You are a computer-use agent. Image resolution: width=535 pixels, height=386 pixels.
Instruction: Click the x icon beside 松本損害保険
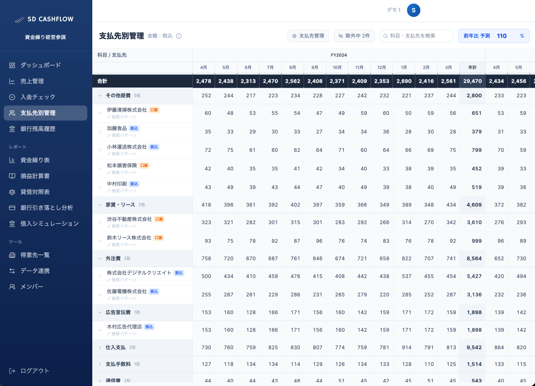(100, 169)
